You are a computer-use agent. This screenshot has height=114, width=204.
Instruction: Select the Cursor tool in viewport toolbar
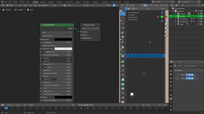123,18
